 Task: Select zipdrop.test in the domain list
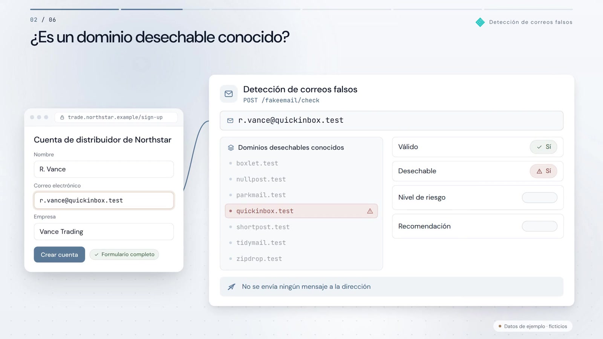[259, 259]
